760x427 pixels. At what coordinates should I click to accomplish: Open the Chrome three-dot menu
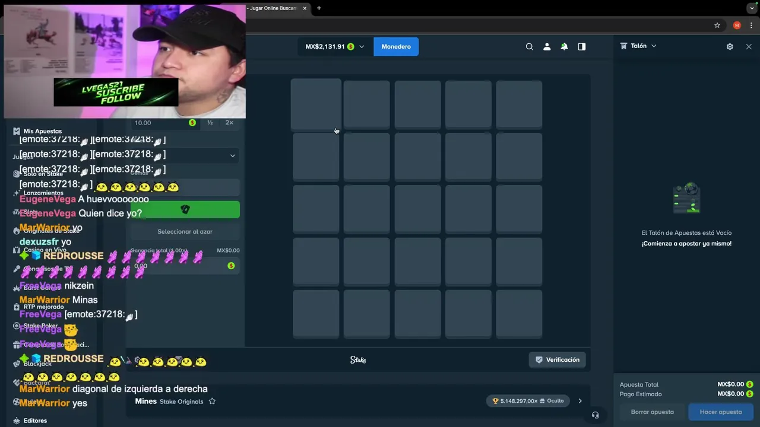click(751, 26)
